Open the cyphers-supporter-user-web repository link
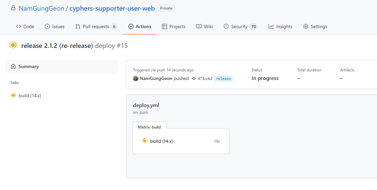This screenshot has height=190, width=377. [112, 8]
